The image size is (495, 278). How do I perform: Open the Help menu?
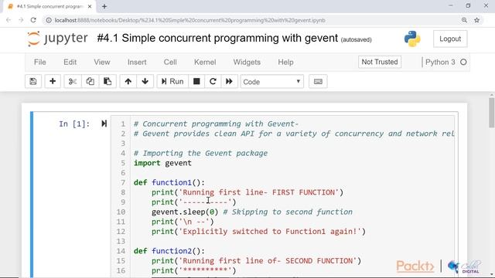[285, 62]
